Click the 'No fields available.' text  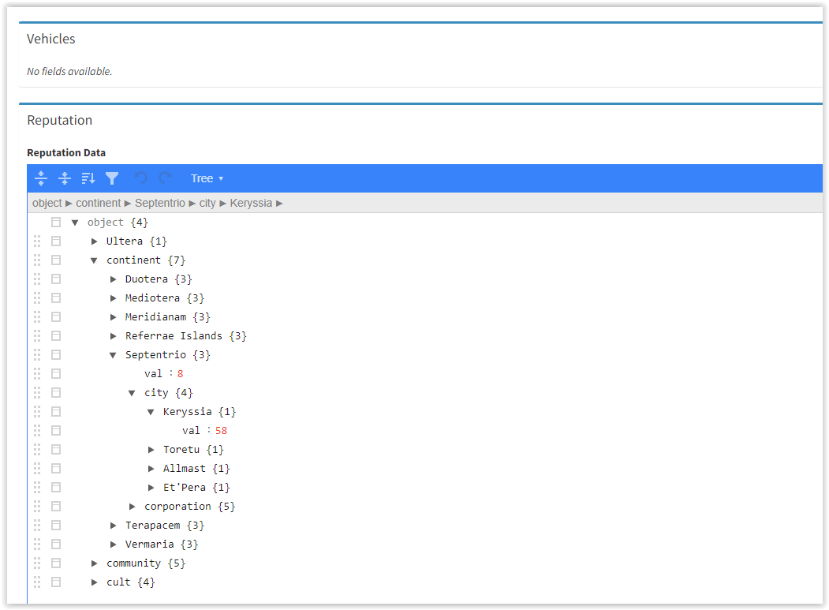pyautogui.click(x=69, y=72)
